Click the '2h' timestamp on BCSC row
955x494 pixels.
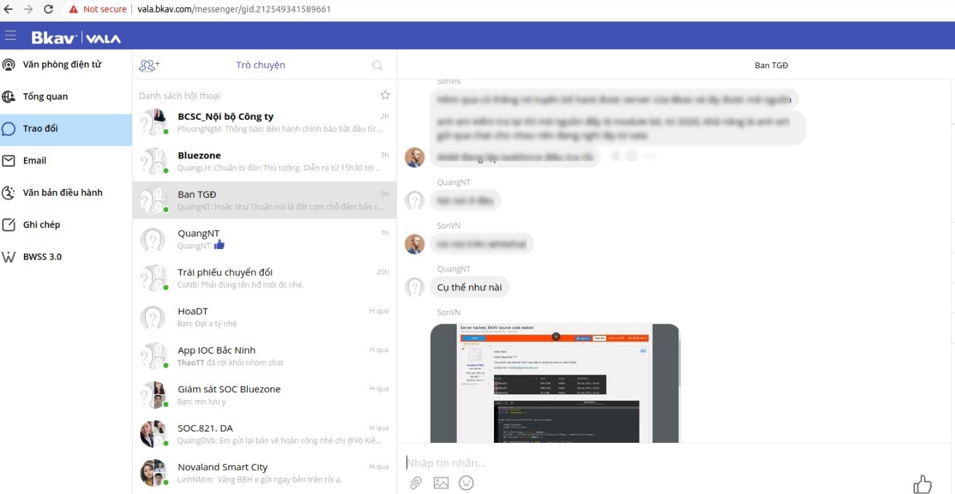(385, 116)
